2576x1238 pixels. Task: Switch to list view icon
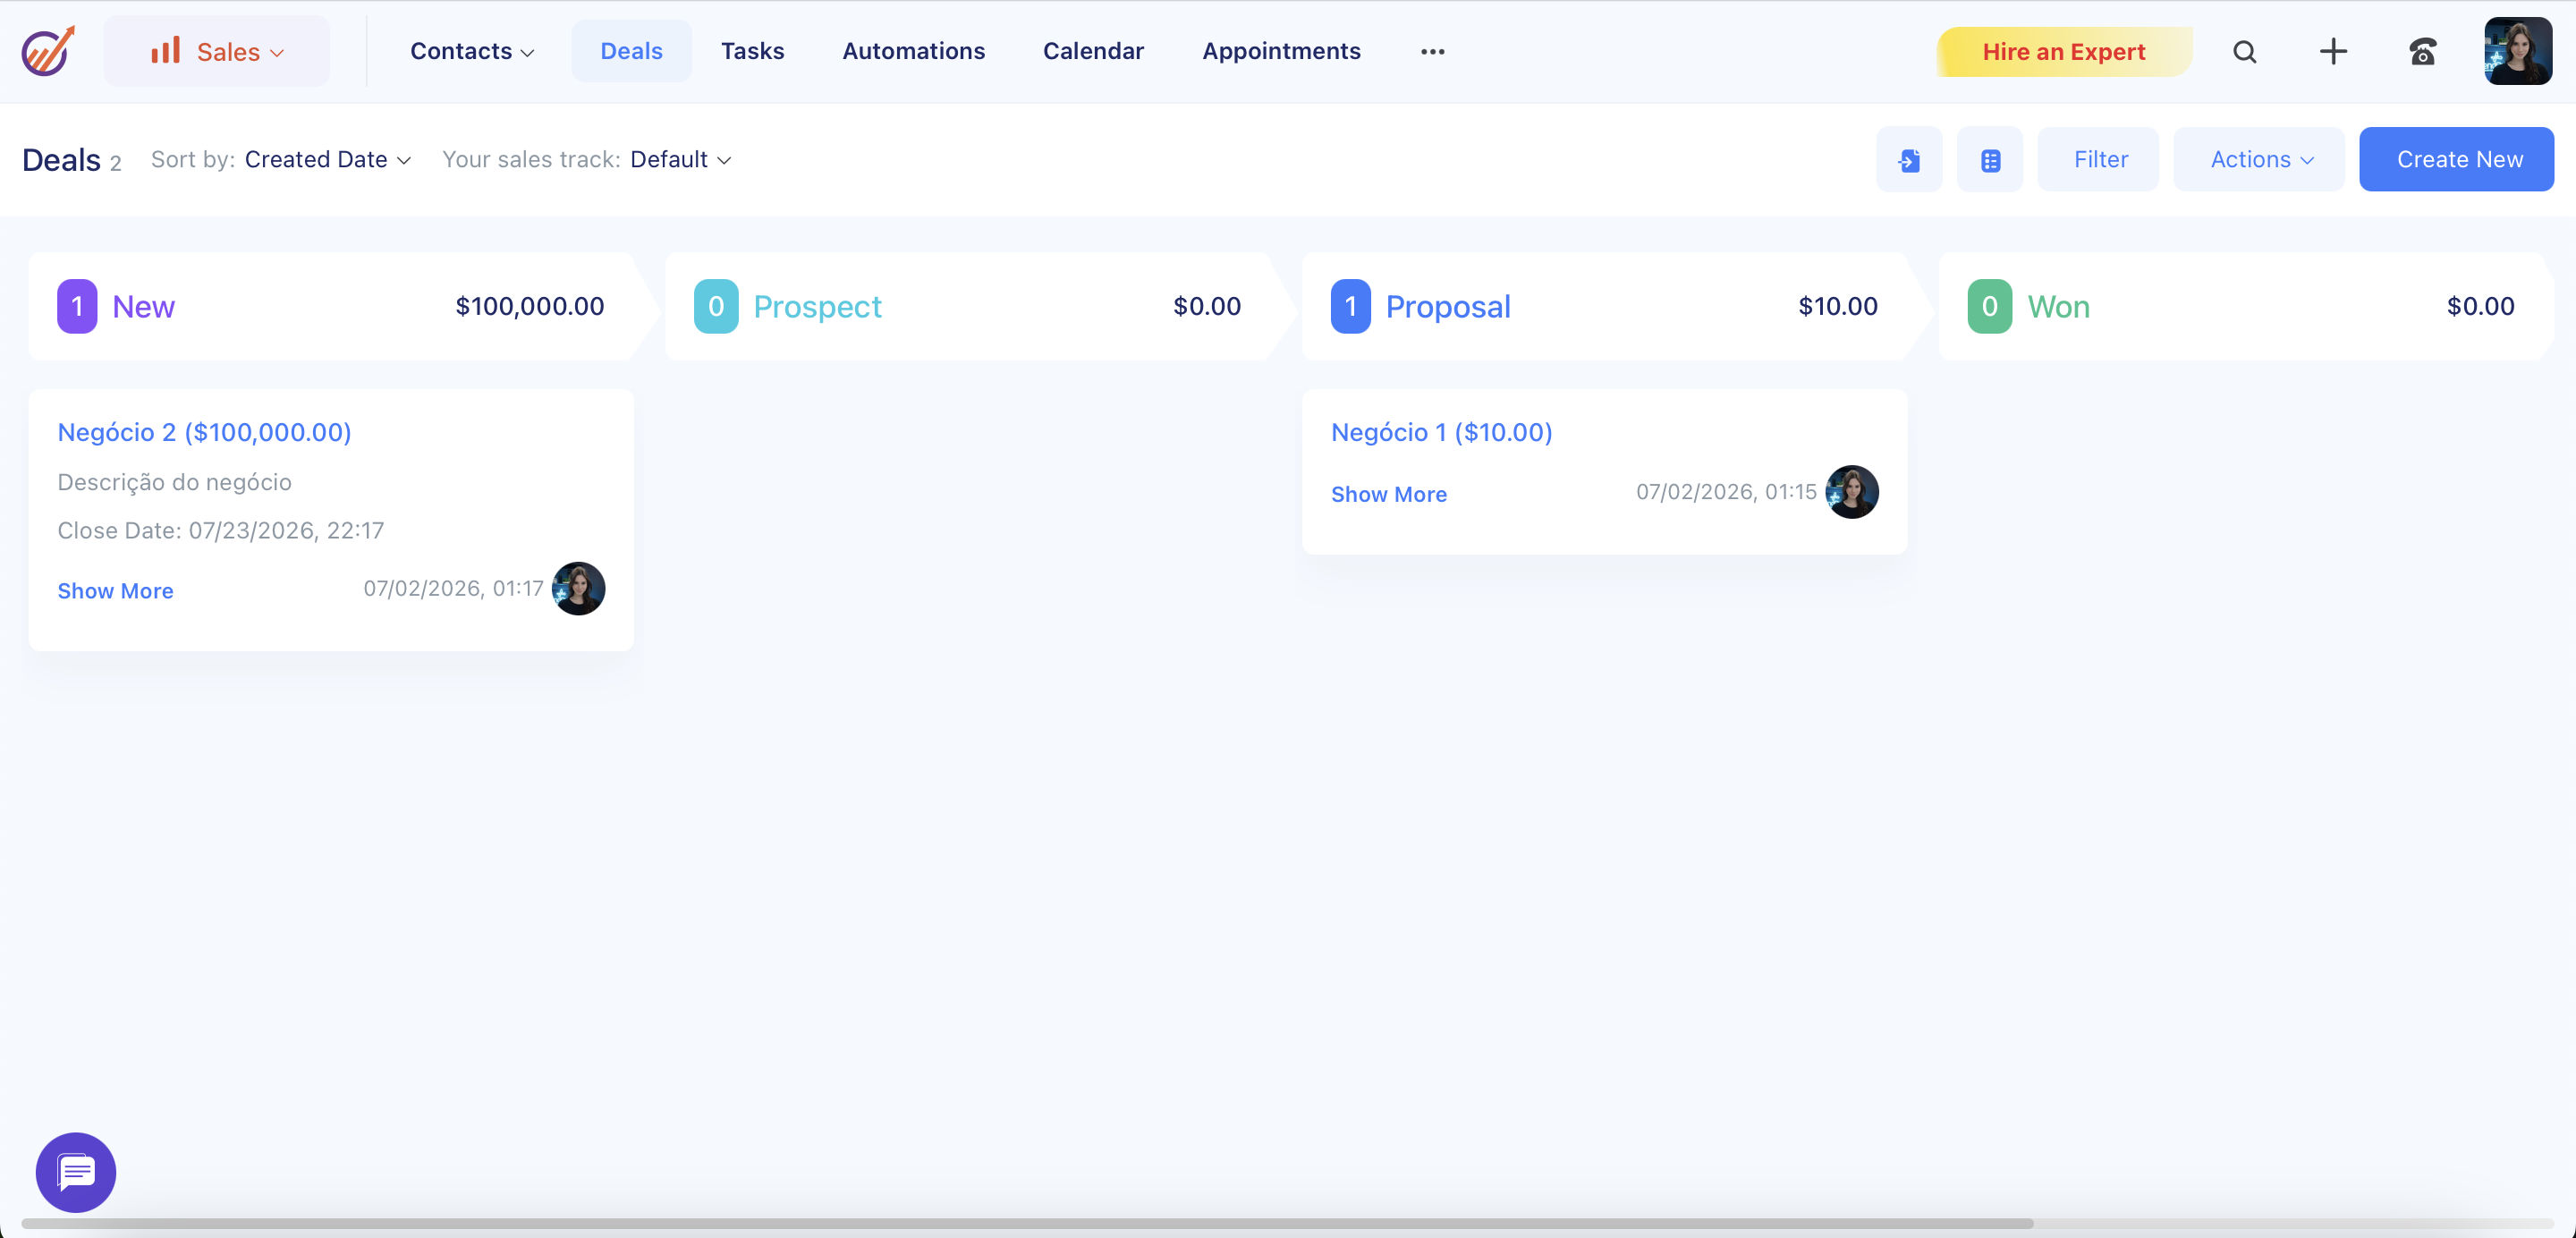pyautogui.click(x=1990, y=160)
